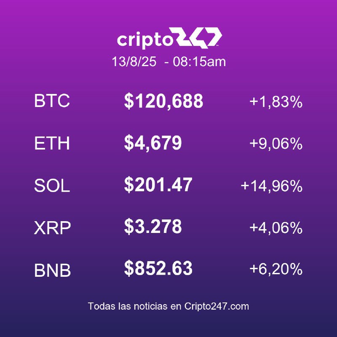Open the Cripto247.com footer link
Screen dimensions: 337x337
tap(217, 306)
